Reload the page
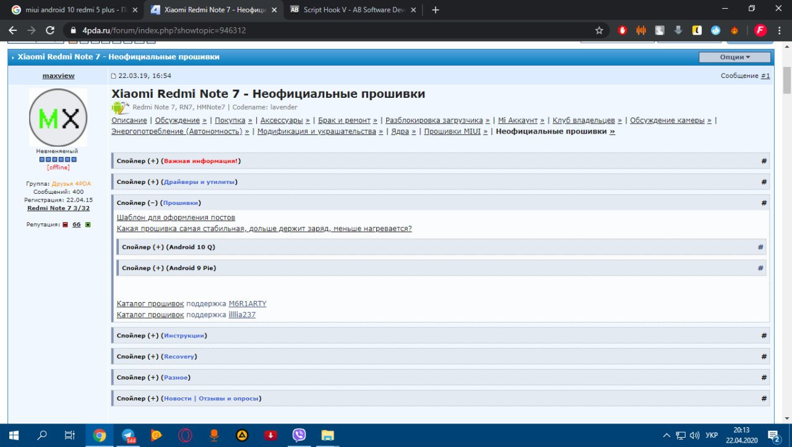792x447 pixels. click(x=51, y=30)
